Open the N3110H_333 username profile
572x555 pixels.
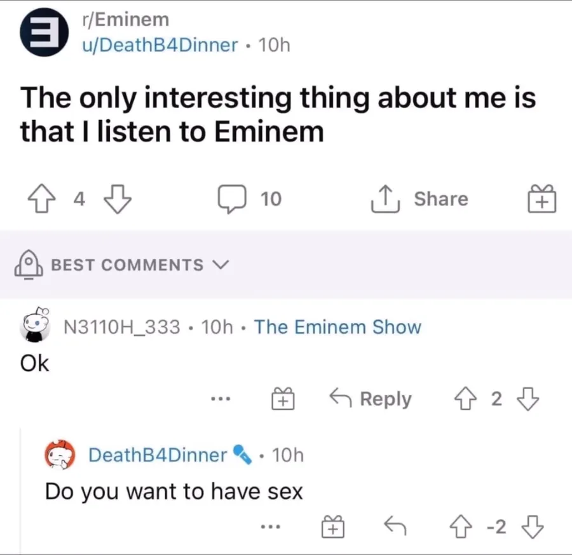(x=123, y=327)
